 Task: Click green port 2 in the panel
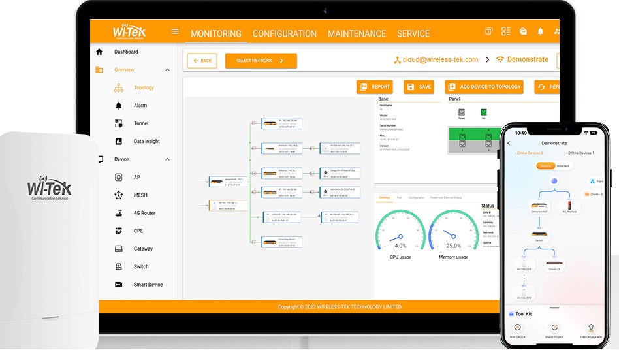pyautogui.click(x=462, y=136)
